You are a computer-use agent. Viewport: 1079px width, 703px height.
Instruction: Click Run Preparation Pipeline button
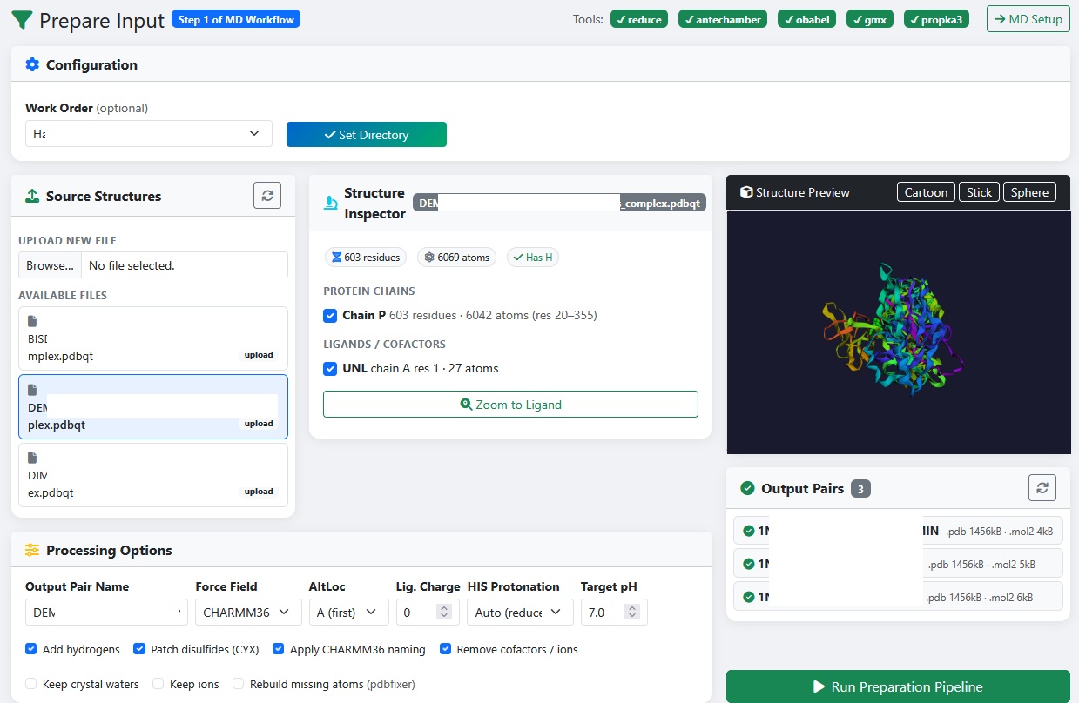[898, 686]
